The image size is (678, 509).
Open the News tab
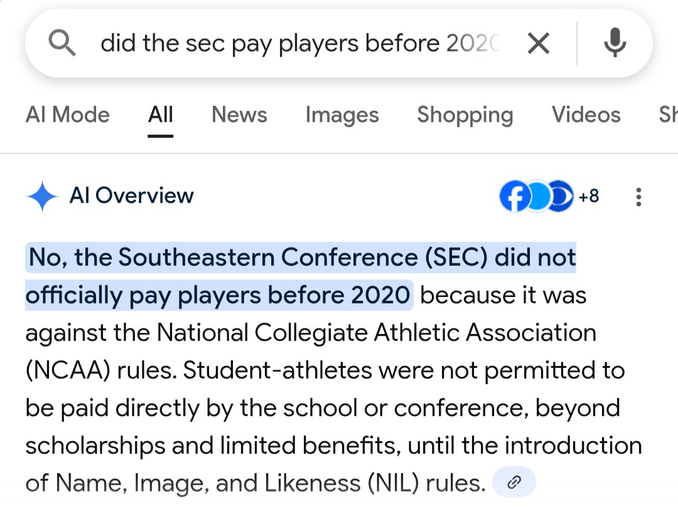[x=239, y=115]
